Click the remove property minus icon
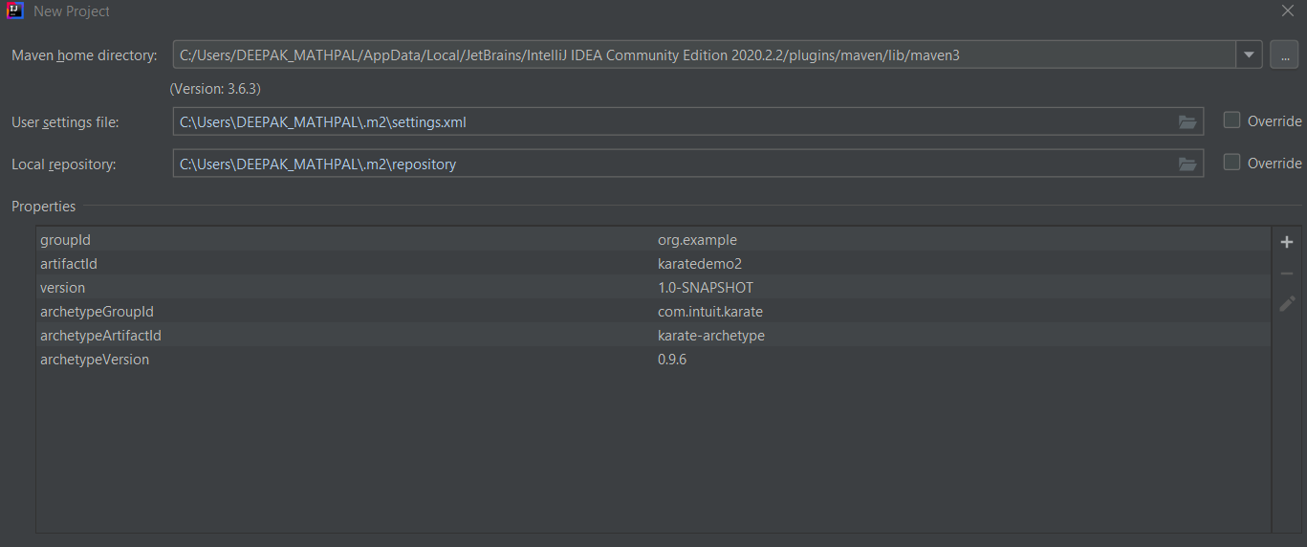 click(1287, 273)
